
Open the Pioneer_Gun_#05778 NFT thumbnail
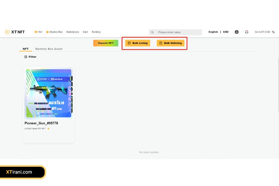49,93
